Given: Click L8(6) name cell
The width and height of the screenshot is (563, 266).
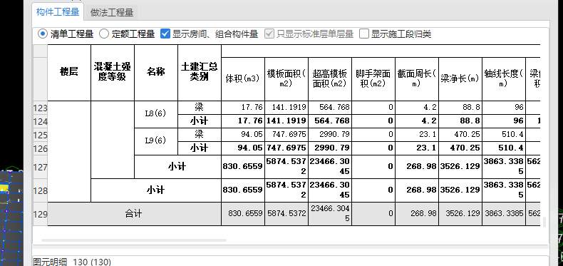Looking at the screenshot, I should pos(156,114).
